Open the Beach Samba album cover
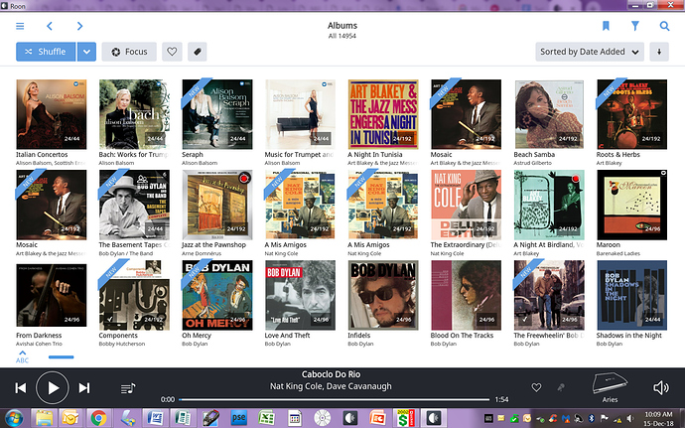This screenshot has height=428, width=685. 549,114
